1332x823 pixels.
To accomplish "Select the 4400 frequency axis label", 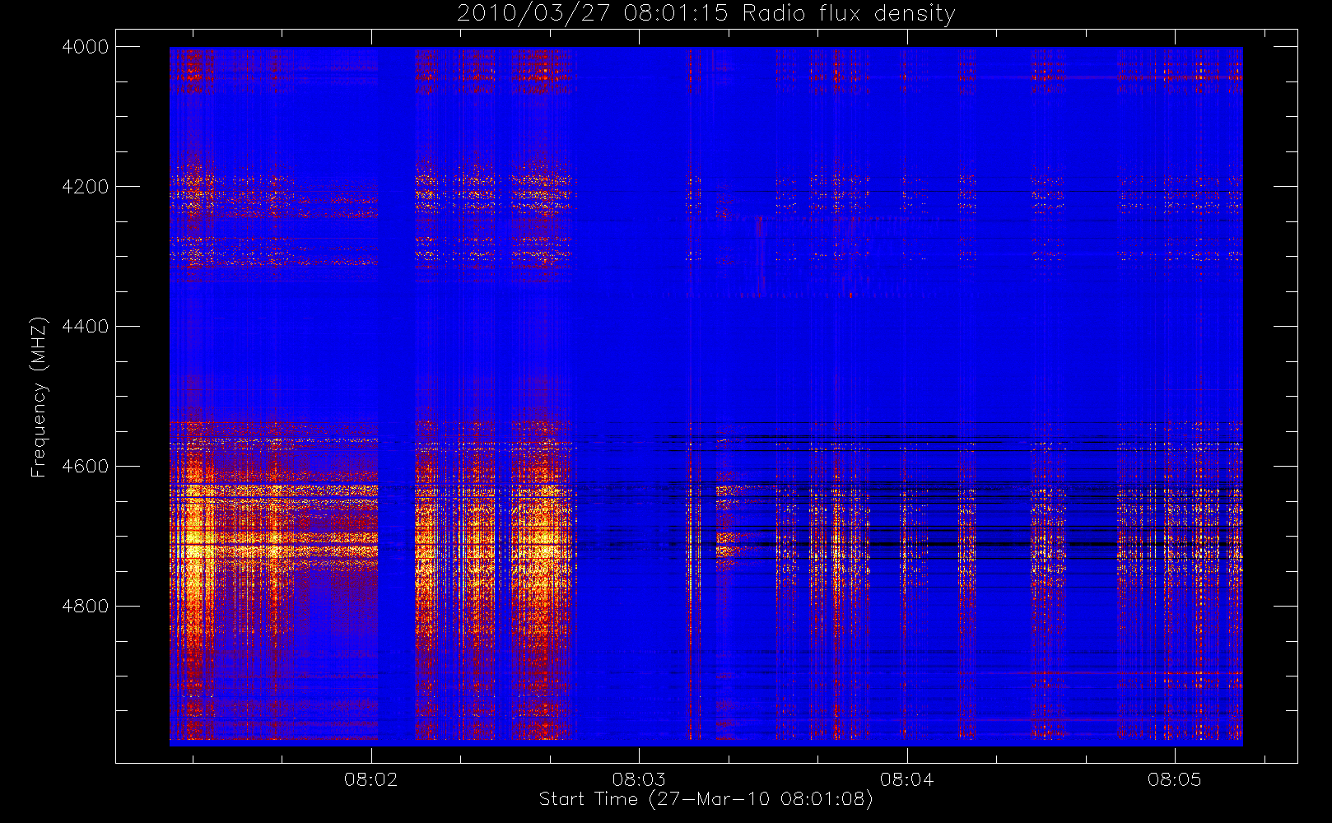I will [86, 327].
